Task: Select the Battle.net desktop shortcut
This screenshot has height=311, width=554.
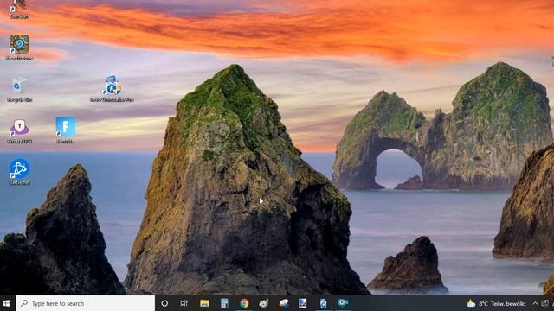Action: [x=19, y=172]
